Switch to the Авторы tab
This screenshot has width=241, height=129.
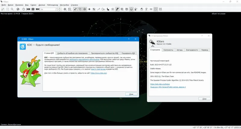180,50
